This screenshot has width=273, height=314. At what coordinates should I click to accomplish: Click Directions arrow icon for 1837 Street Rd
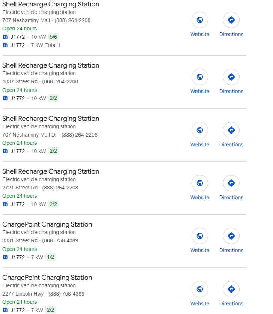(x=231, y=77)
